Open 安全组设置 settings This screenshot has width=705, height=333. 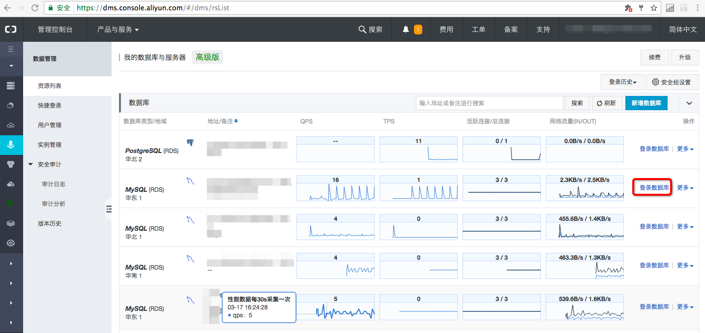point(673,82)
